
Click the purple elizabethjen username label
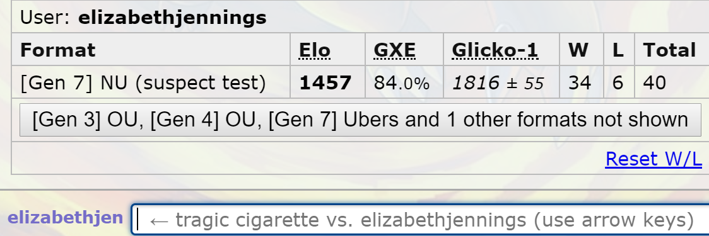65,218
